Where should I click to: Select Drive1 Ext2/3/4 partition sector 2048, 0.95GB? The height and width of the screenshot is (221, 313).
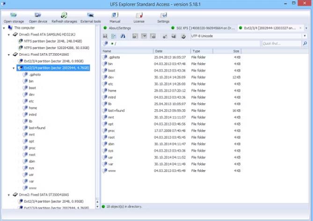tap(54, 61)
